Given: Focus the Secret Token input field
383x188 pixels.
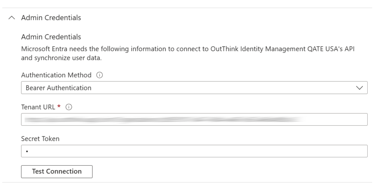Looking at the screenshot, I should click(194, 151).
